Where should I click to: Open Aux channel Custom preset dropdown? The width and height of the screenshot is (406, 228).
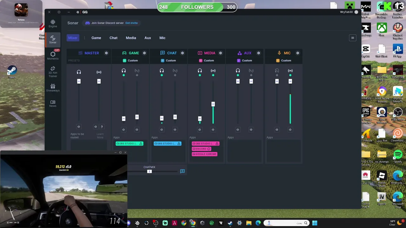tap(245, 60)
